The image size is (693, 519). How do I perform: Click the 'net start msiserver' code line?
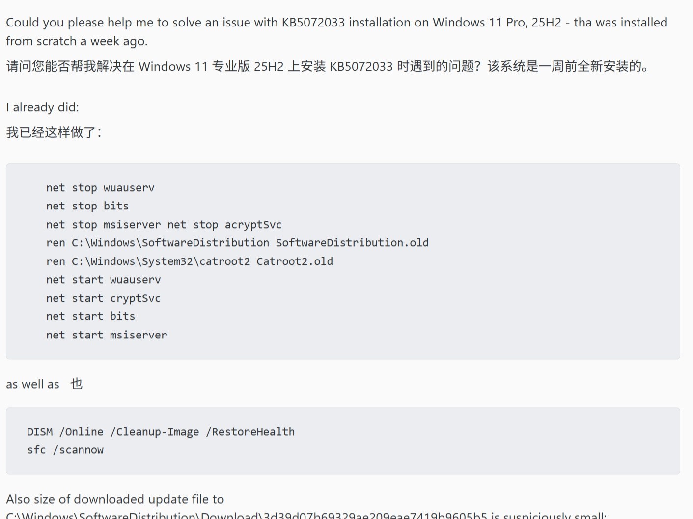coord(107,335)
